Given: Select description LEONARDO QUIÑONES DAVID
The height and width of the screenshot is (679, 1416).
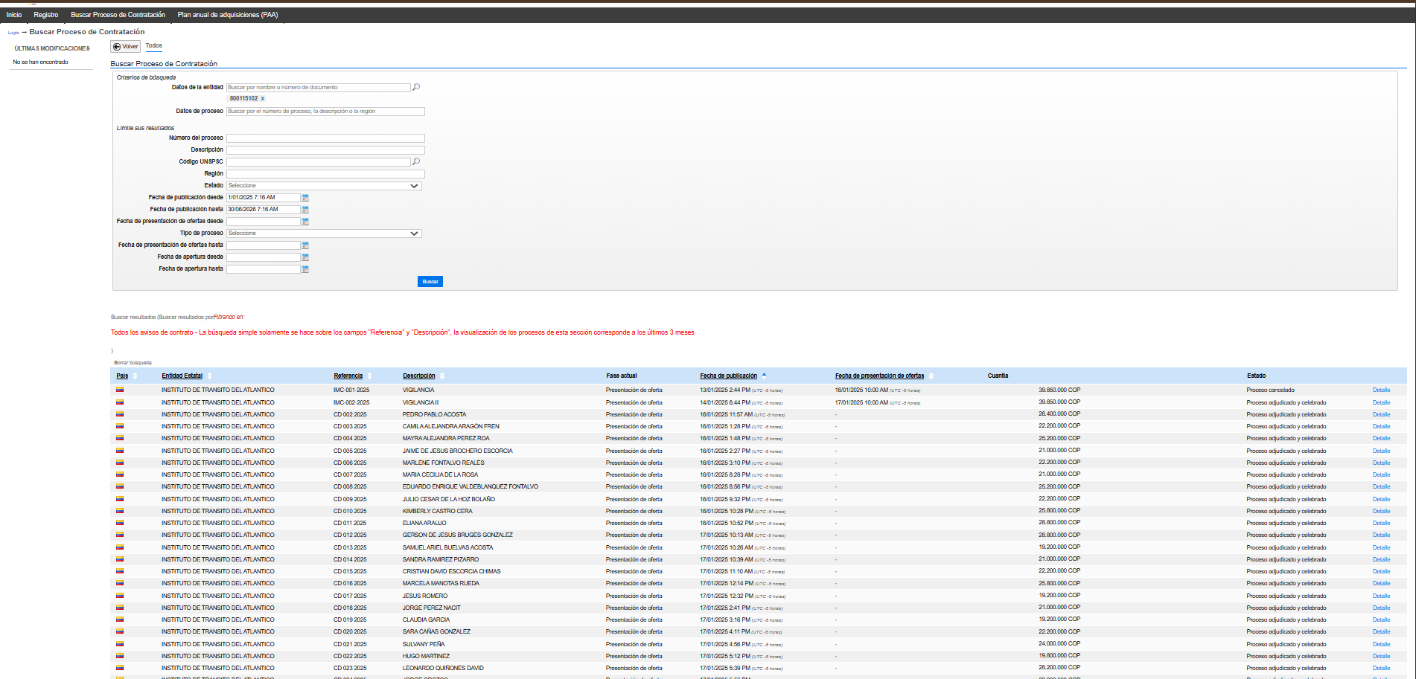Looking at the screenshot, I should pyautogui.click(x=443, y=668).
